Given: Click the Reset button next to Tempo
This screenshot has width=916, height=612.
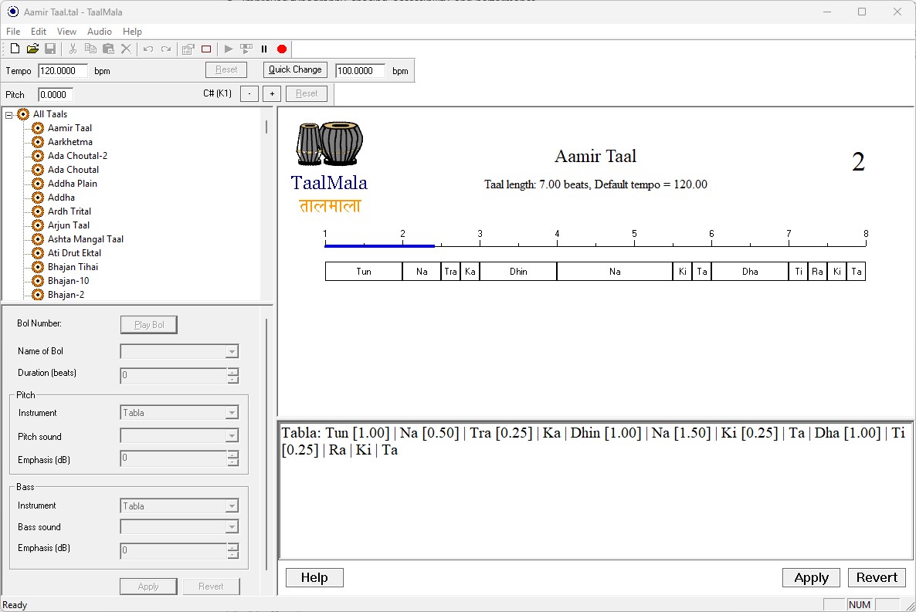Looking at the screenshot, I should 226,69.
